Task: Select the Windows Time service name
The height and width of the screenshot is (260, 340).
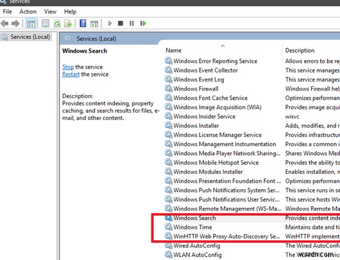Action: click(x=193, y=227)
